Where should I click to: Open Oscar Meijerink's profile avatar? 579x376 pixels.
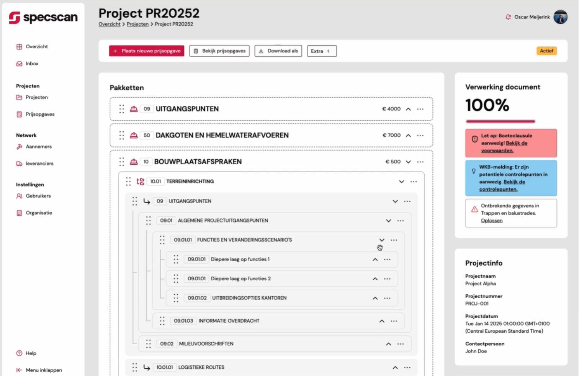pos(560,17)
